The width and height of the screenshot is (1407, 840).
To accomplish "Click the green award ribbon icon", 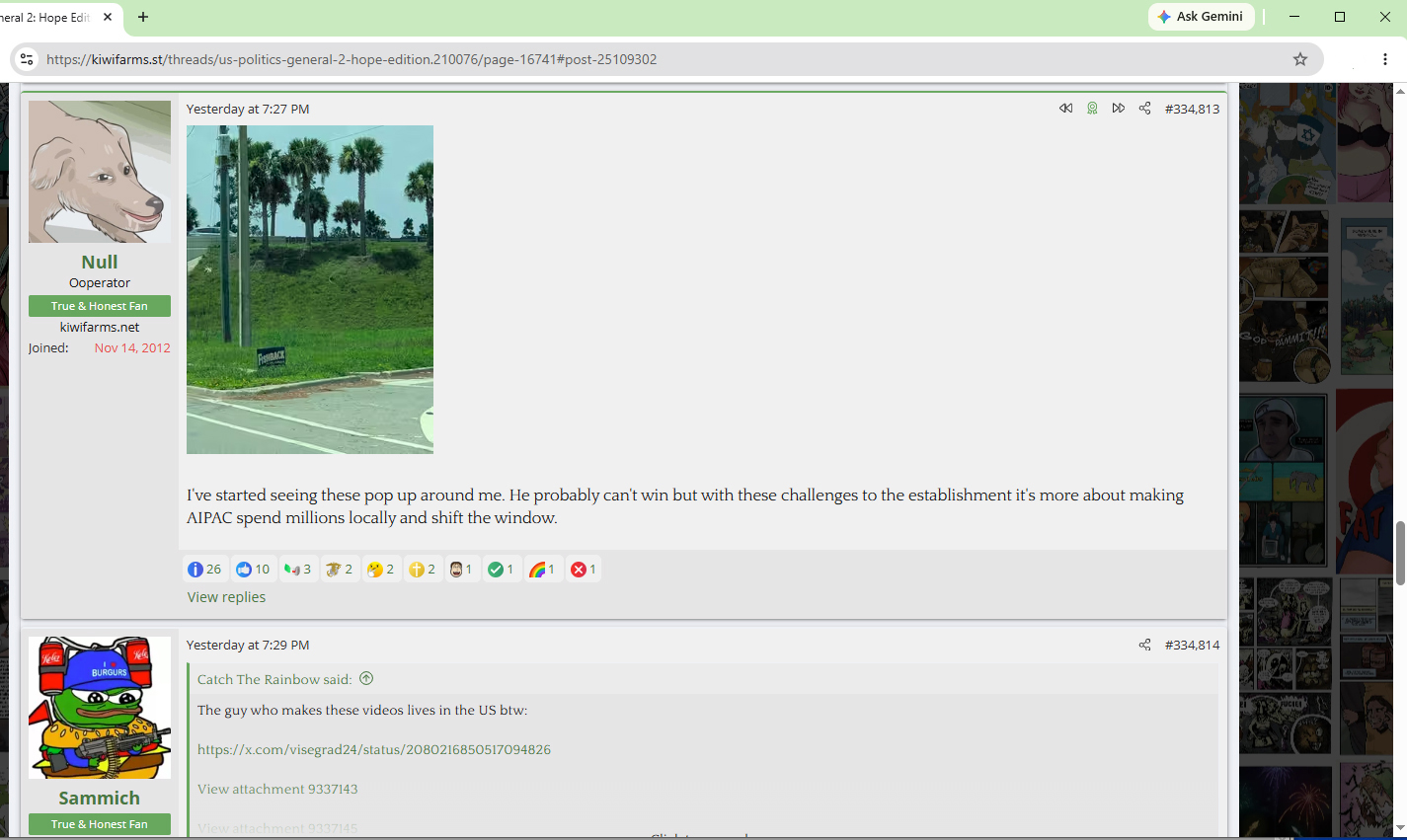I will [1092, 109].
